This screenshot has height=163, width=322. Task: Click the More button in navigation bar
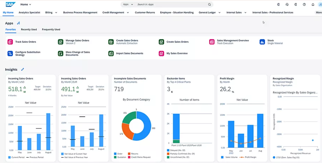(318, 12)
